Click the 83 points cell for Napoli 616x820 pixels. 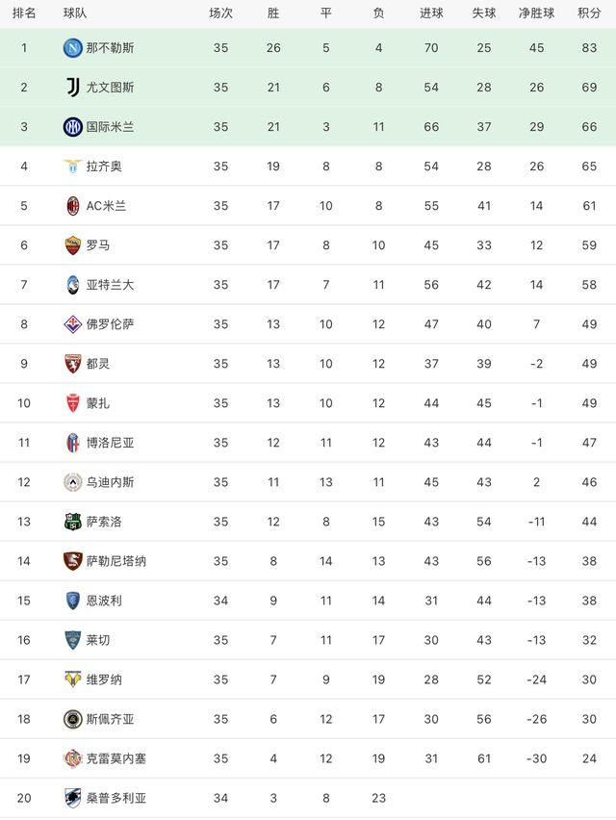pos(589,47)
